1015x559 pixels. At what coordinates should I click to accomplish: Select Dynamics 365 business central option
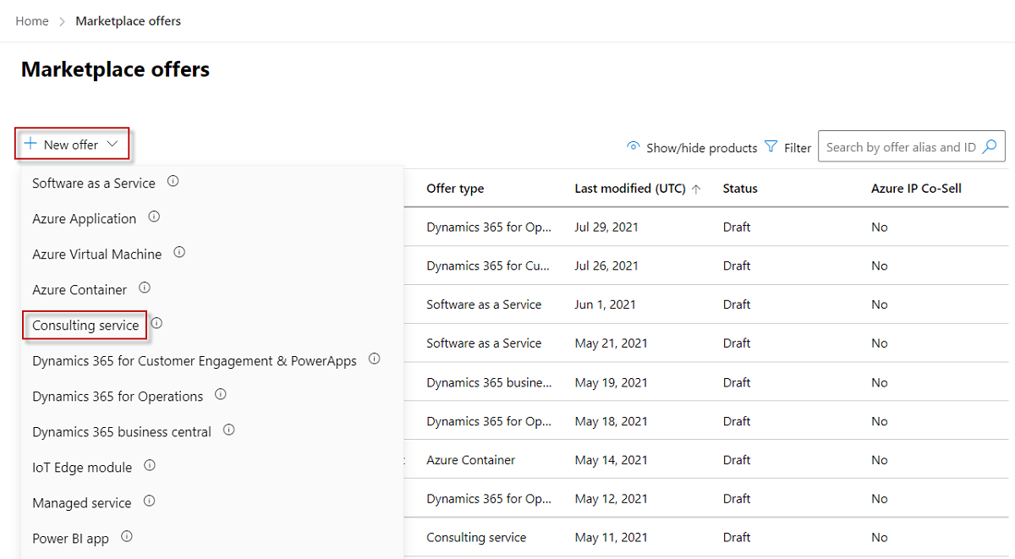click(x=122, y=432)
